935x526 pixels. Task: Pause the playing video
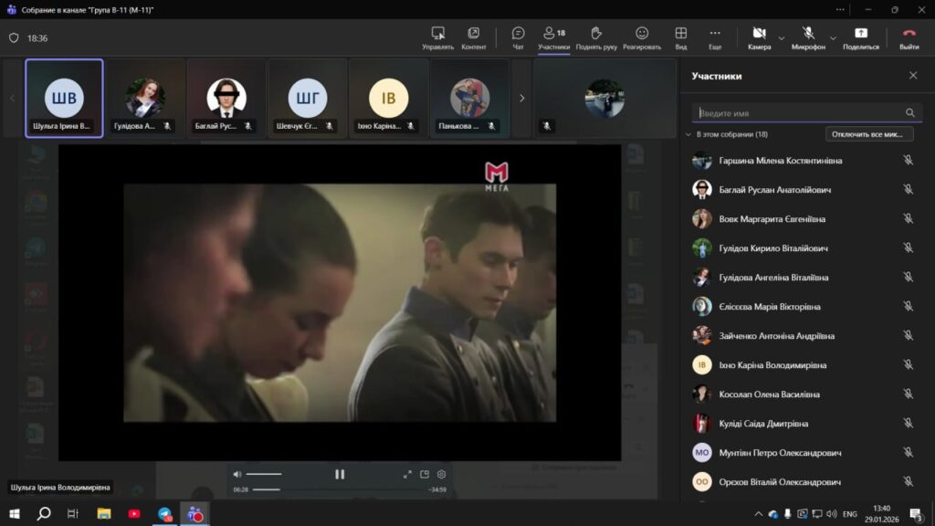(x=340, y=474)
